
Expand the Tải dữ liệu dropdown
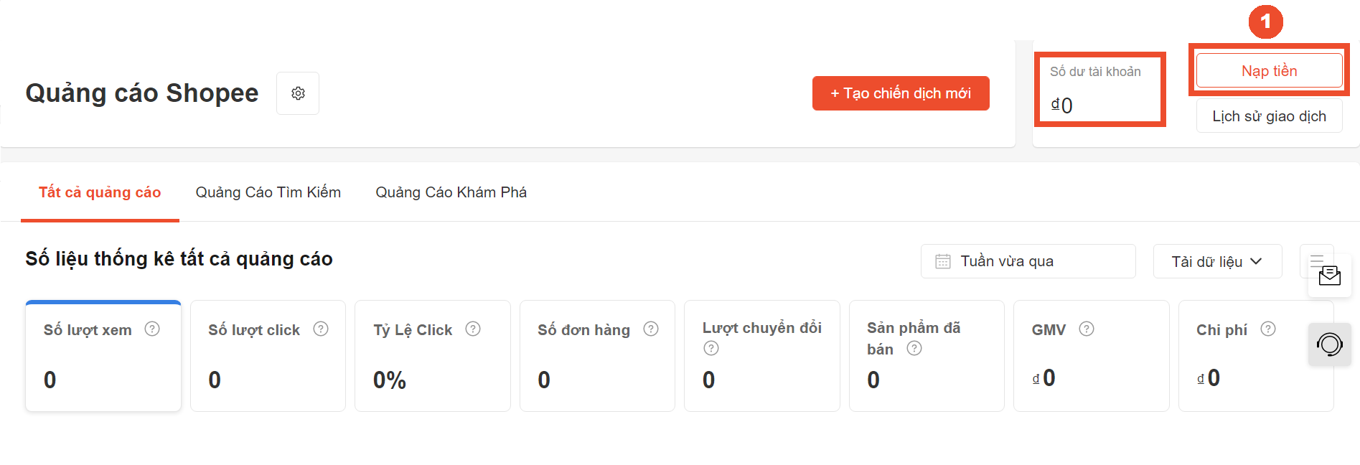coord(1217,261)
